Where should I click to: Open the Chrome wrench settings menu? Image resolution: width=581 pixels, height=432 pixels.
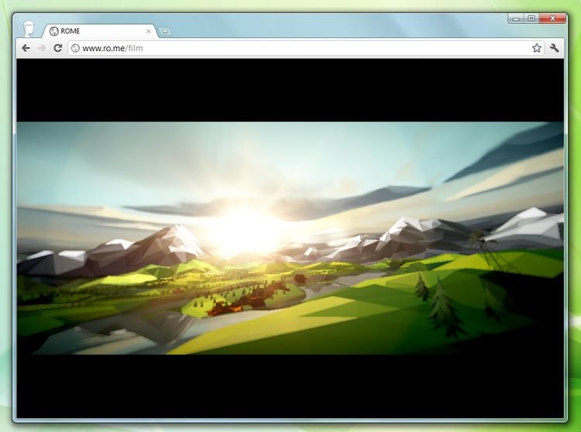click(555, 48)
